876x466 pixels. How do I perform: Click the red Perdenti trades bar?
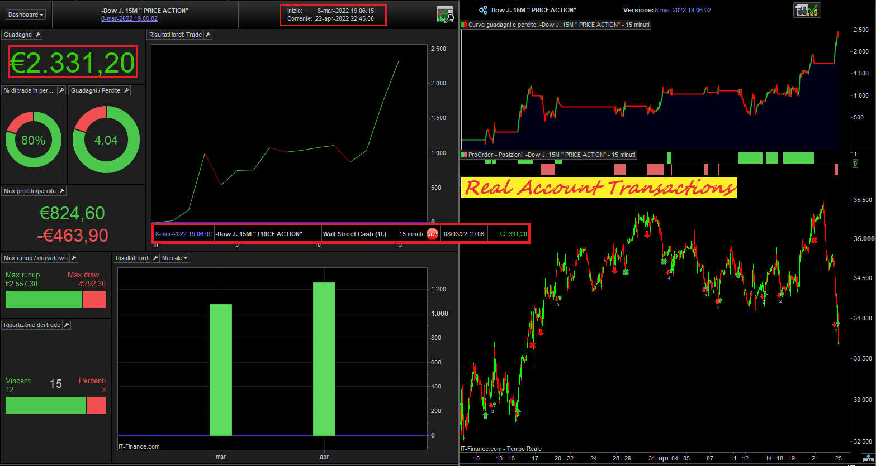click(x=96, y=405)
